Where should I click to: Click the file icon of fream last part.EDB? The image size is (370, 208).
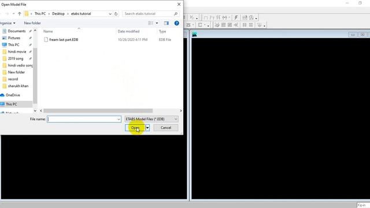click(x=46, y=40)
